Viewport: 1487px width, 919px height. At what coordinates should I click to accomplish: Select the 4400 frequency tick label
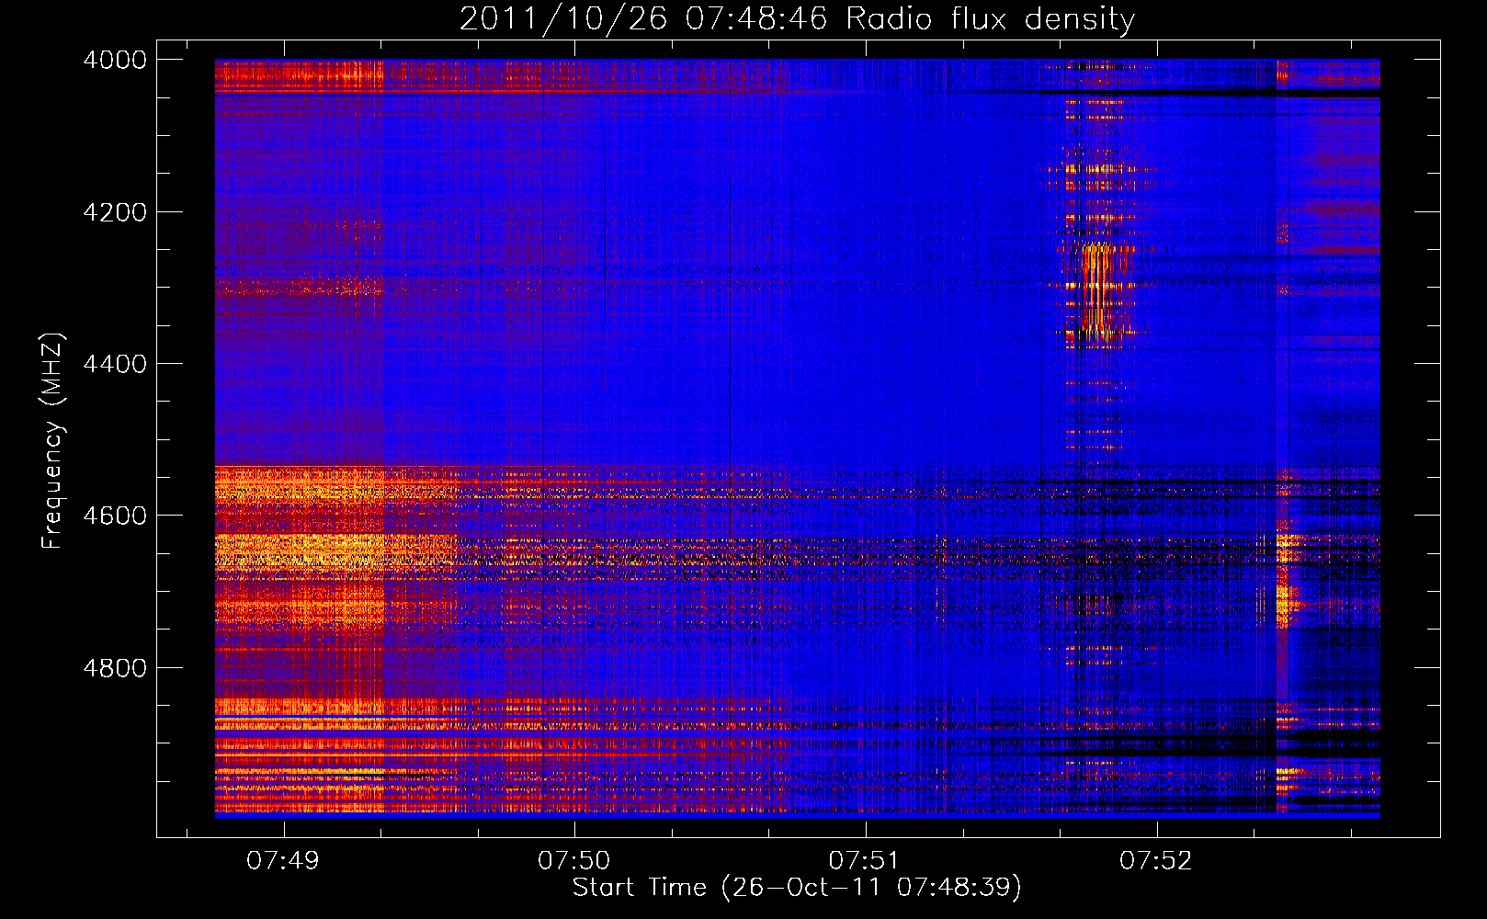[x=115, y=364]
